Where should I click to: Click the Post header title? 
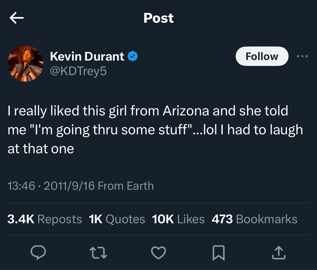pos(158,18)
